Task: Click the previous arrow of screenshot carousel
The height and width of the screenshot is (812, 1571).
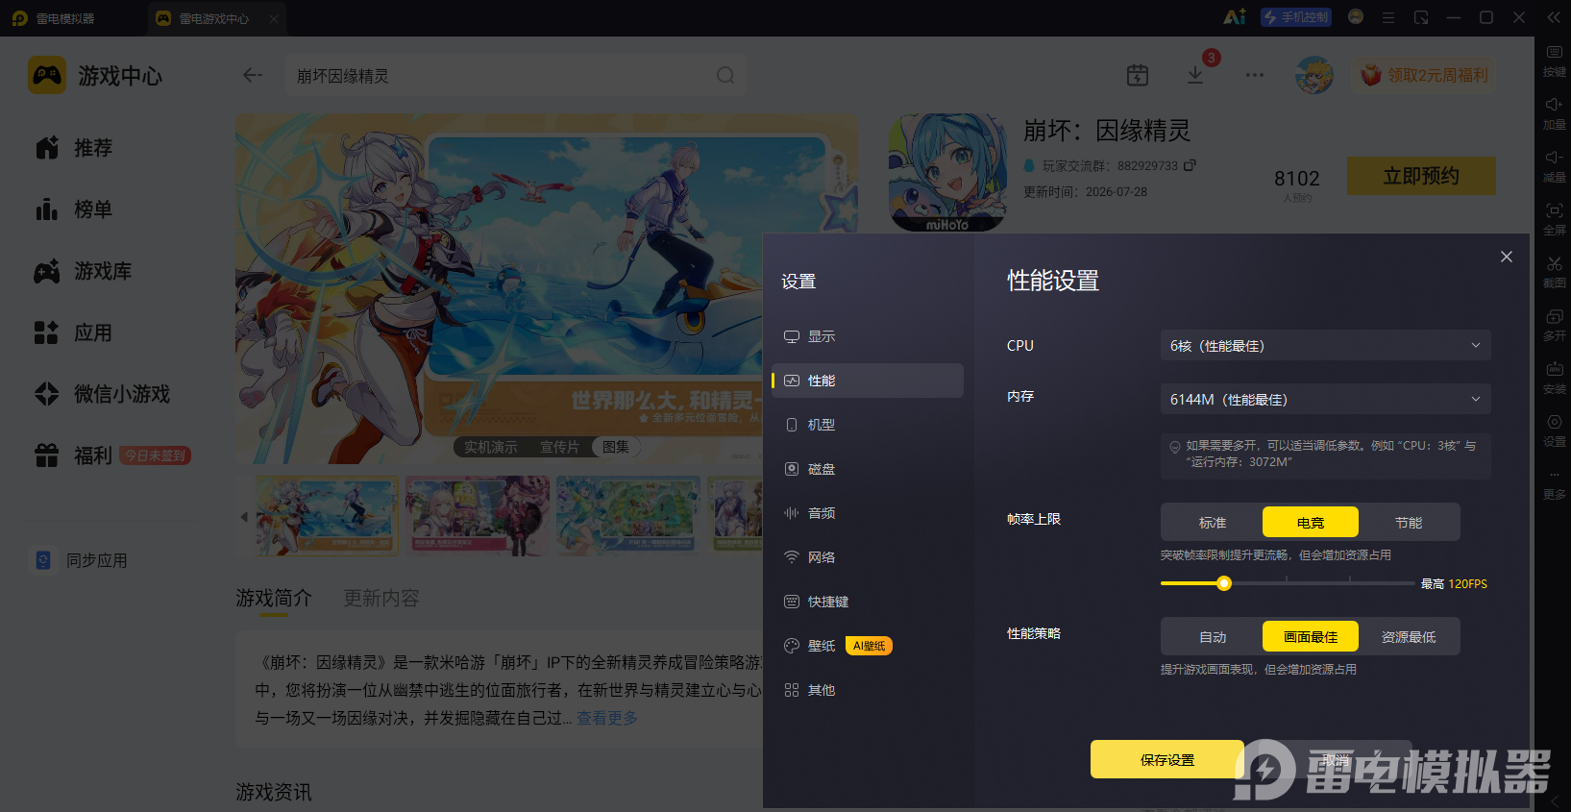Action: [x=244, y=517]
